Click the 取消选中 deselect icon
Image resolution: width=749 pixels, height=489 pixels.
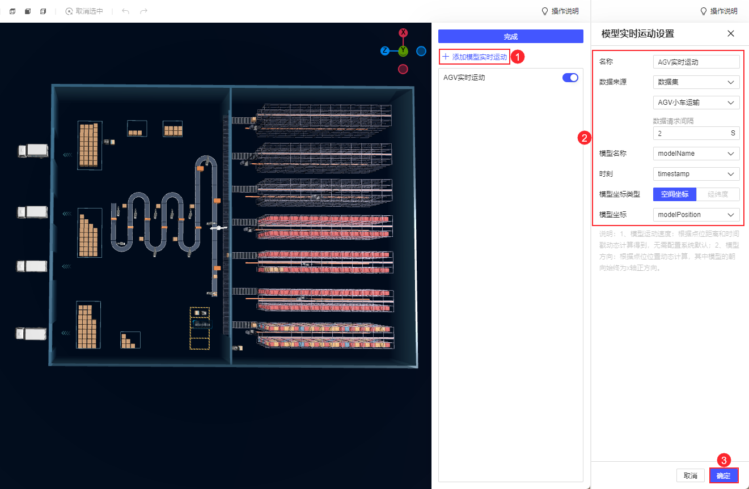point(70,11)
